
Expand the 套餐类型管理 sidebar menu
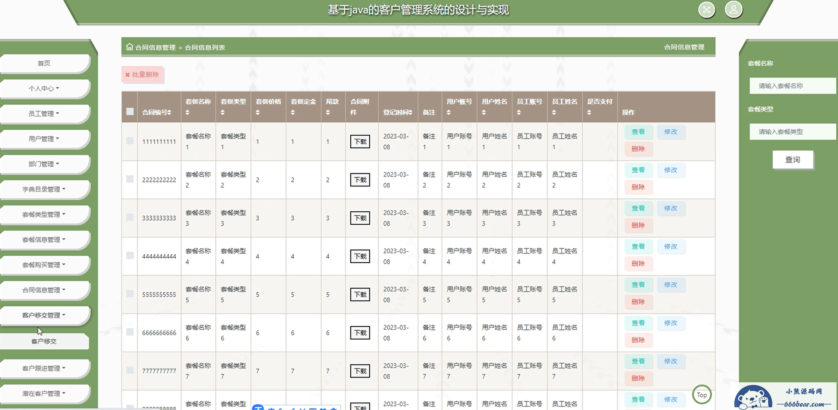(x=44, y=214)
